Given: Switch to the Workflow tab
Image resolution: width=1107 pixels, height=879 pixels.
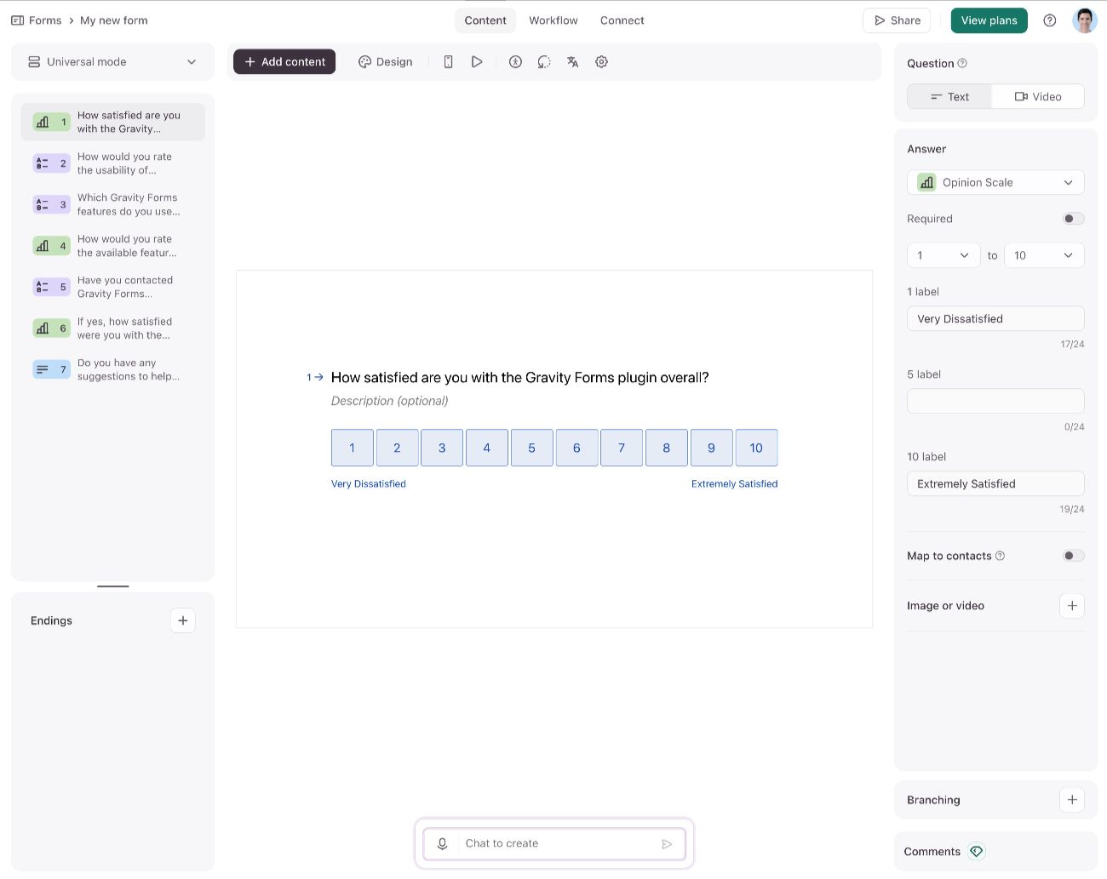Looking at the screenshot, I should click(x=553, y=20).
